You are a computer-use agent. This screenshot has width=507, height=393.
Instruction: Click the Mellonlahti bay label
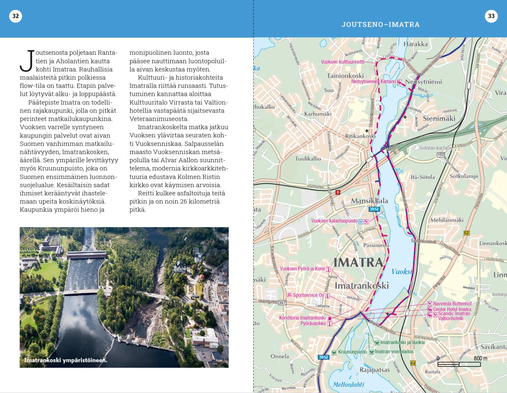[348, 384]
